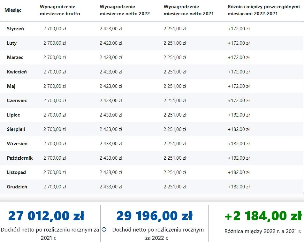
Task: Click the Lipiec row label
Action: 13,115
